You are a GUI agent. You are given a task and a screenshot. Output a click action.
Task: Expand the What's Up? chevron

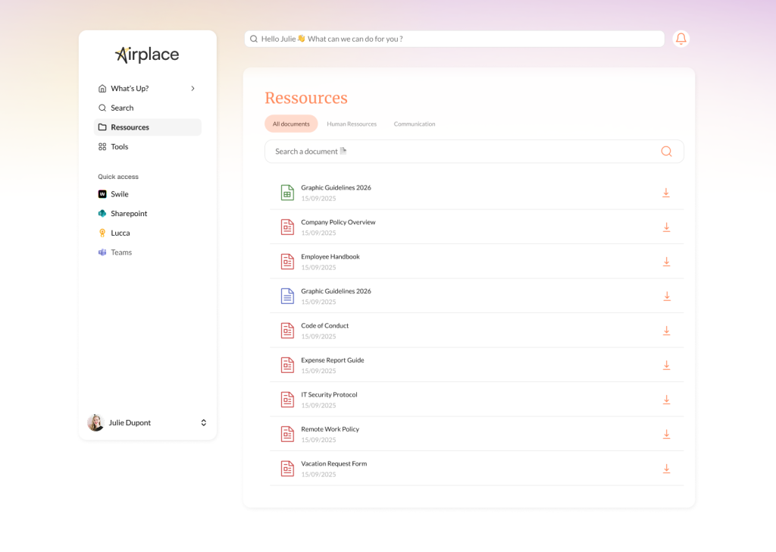pos(192,89)
